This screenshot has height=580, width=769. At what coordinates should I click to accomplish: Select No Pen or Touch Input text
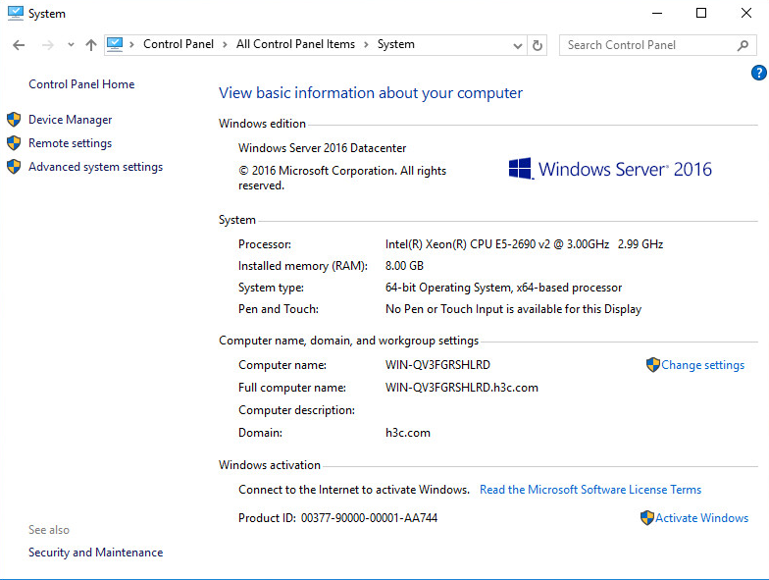point(514,309)
